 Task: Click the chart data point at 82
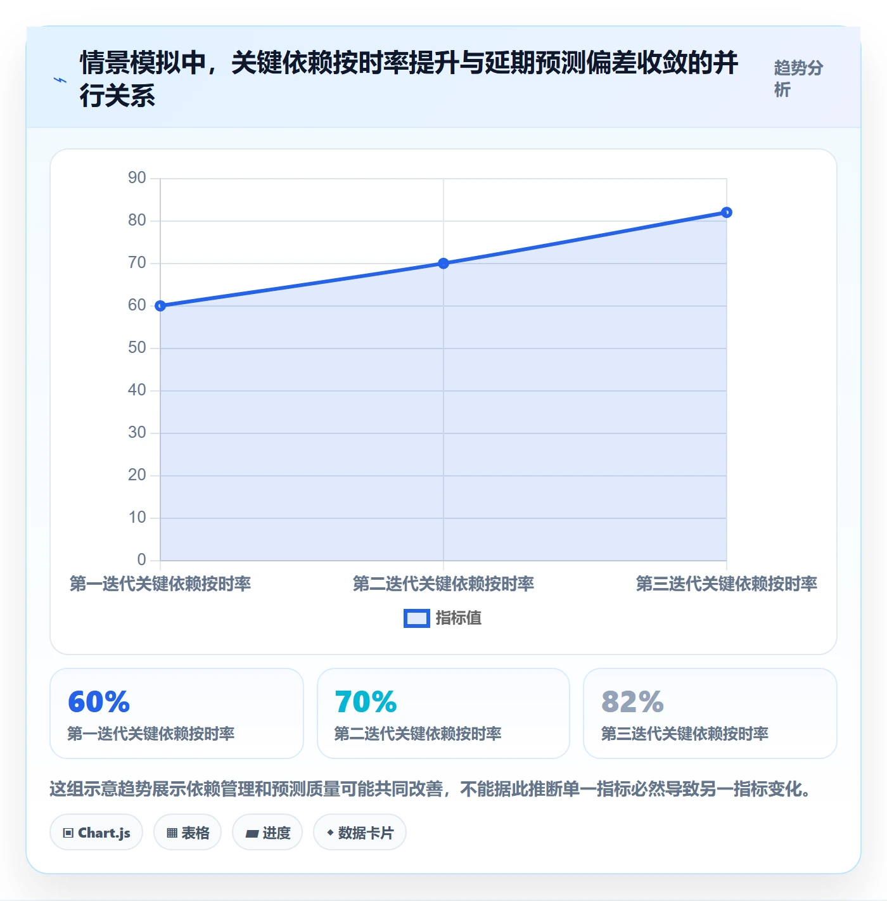pos(727,212)
